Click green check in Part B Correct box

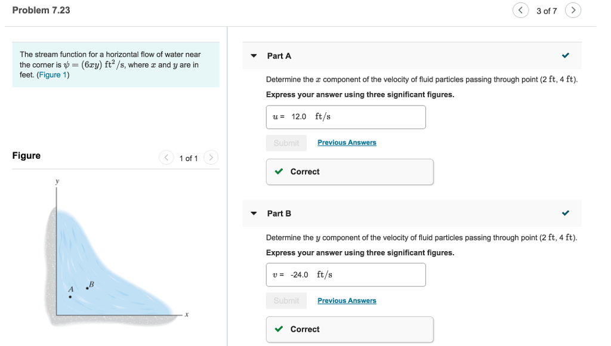click(x=279, y=329)
